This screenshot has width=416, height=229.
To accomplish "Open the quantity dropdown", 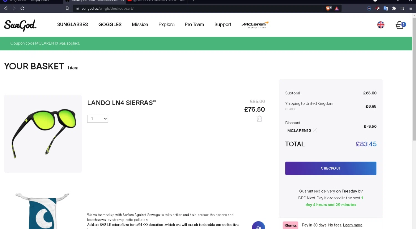I will [x=98, y=119].
